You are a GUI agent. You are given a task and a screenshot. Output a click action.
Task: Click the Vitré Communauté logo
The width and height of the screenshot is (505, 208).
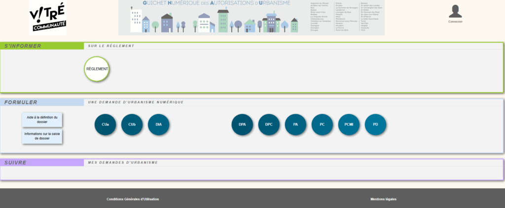tap(47, 18)
